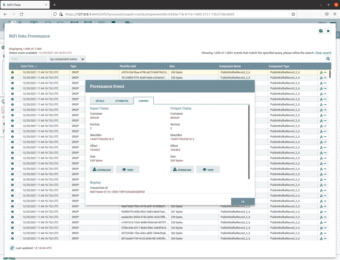Open the 'by component name' filter dropdown
The image size is (340, 260).
(67, 59)
